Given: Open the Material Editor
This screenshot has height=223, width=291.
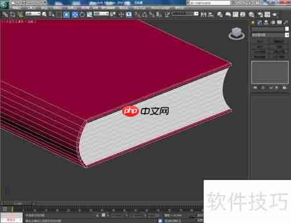Looking at the screenshot, I should [x=251, y=15].
